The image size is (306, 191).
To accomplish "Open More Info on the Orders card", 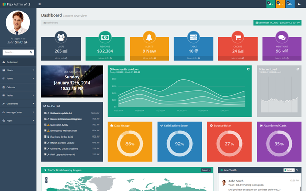I will click(x=238, y=58).
